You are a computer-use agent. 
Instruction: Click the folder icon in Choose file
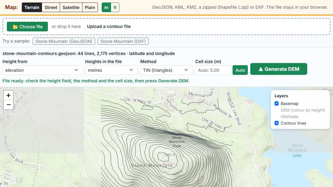15,27
